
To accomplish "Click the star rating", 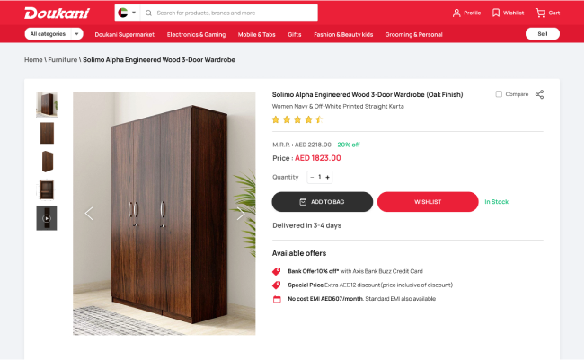I will click(297, 119).
